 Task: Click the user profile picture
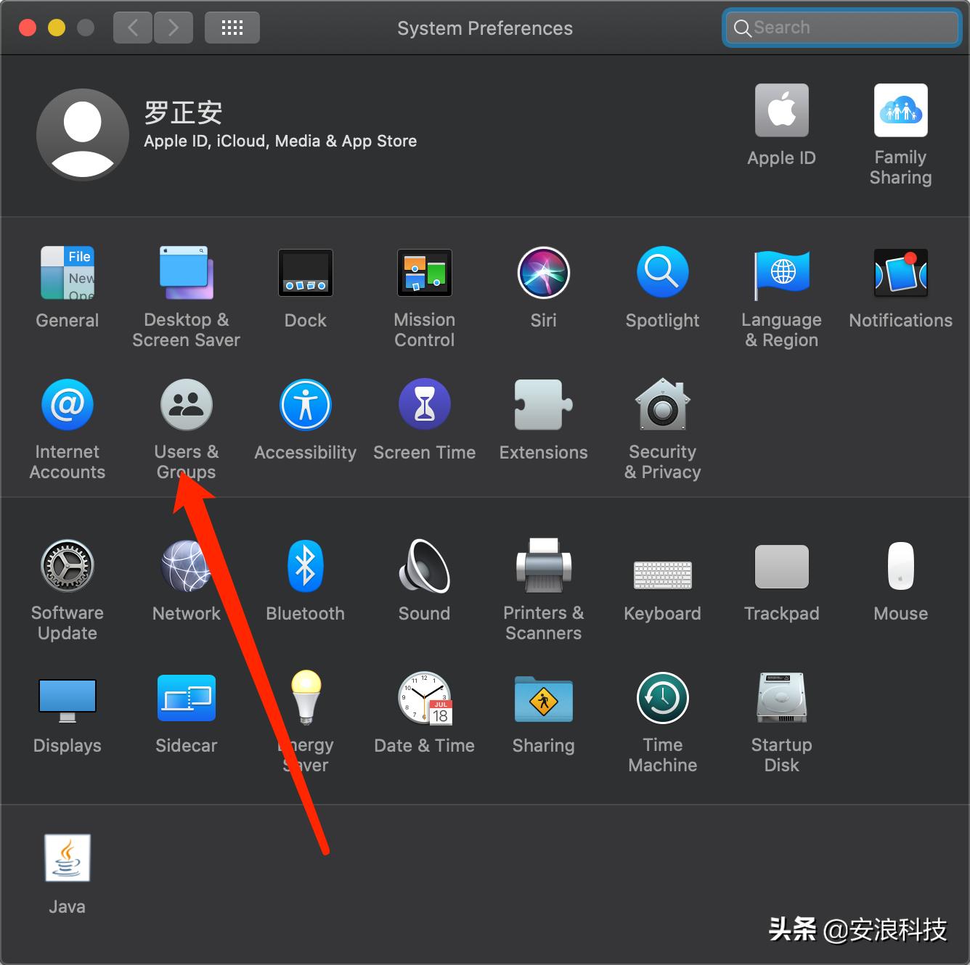point(82,134)
